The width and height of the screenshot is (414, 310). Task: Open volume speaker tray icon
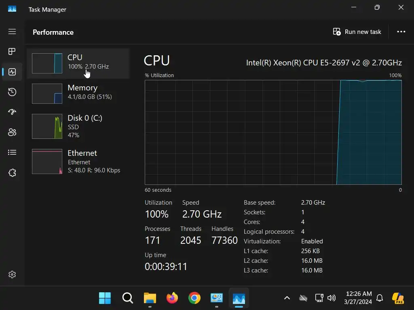332,298
